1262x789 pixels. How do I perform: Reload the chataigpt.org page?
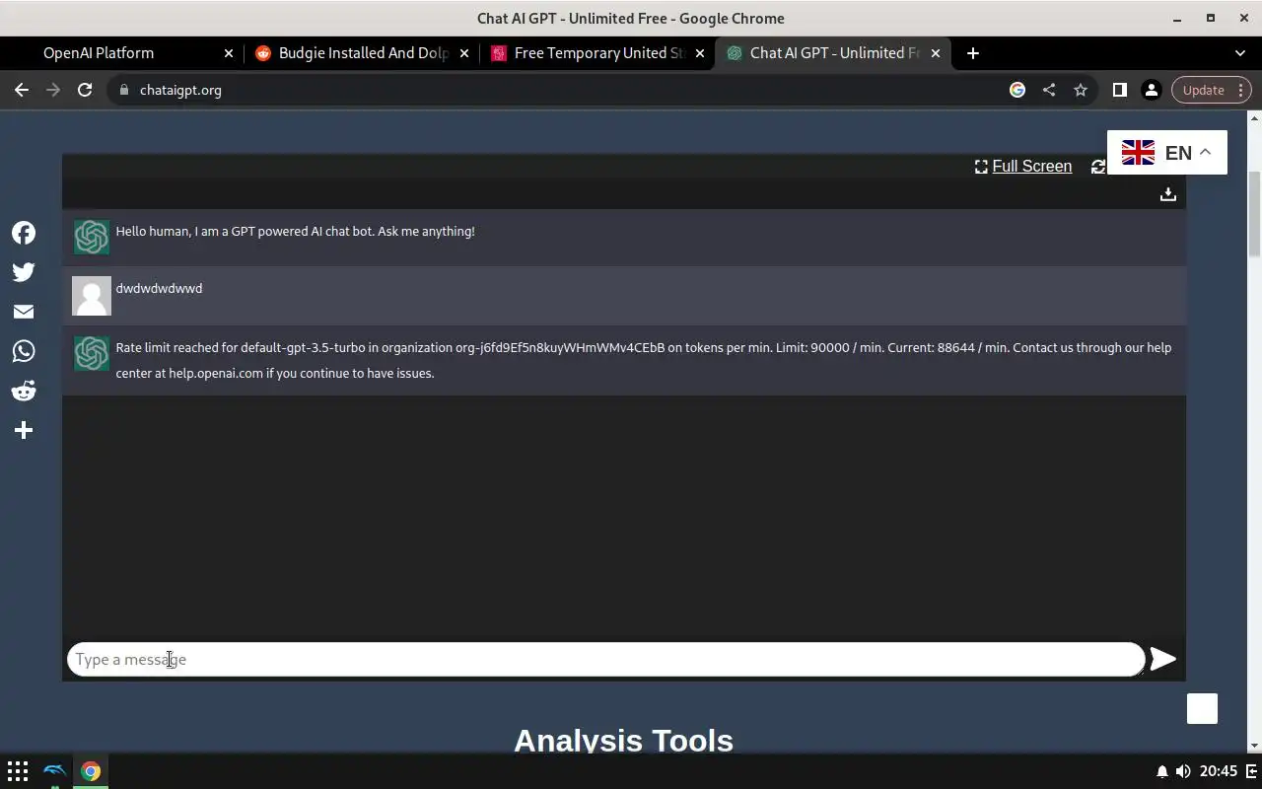(85, 90)
